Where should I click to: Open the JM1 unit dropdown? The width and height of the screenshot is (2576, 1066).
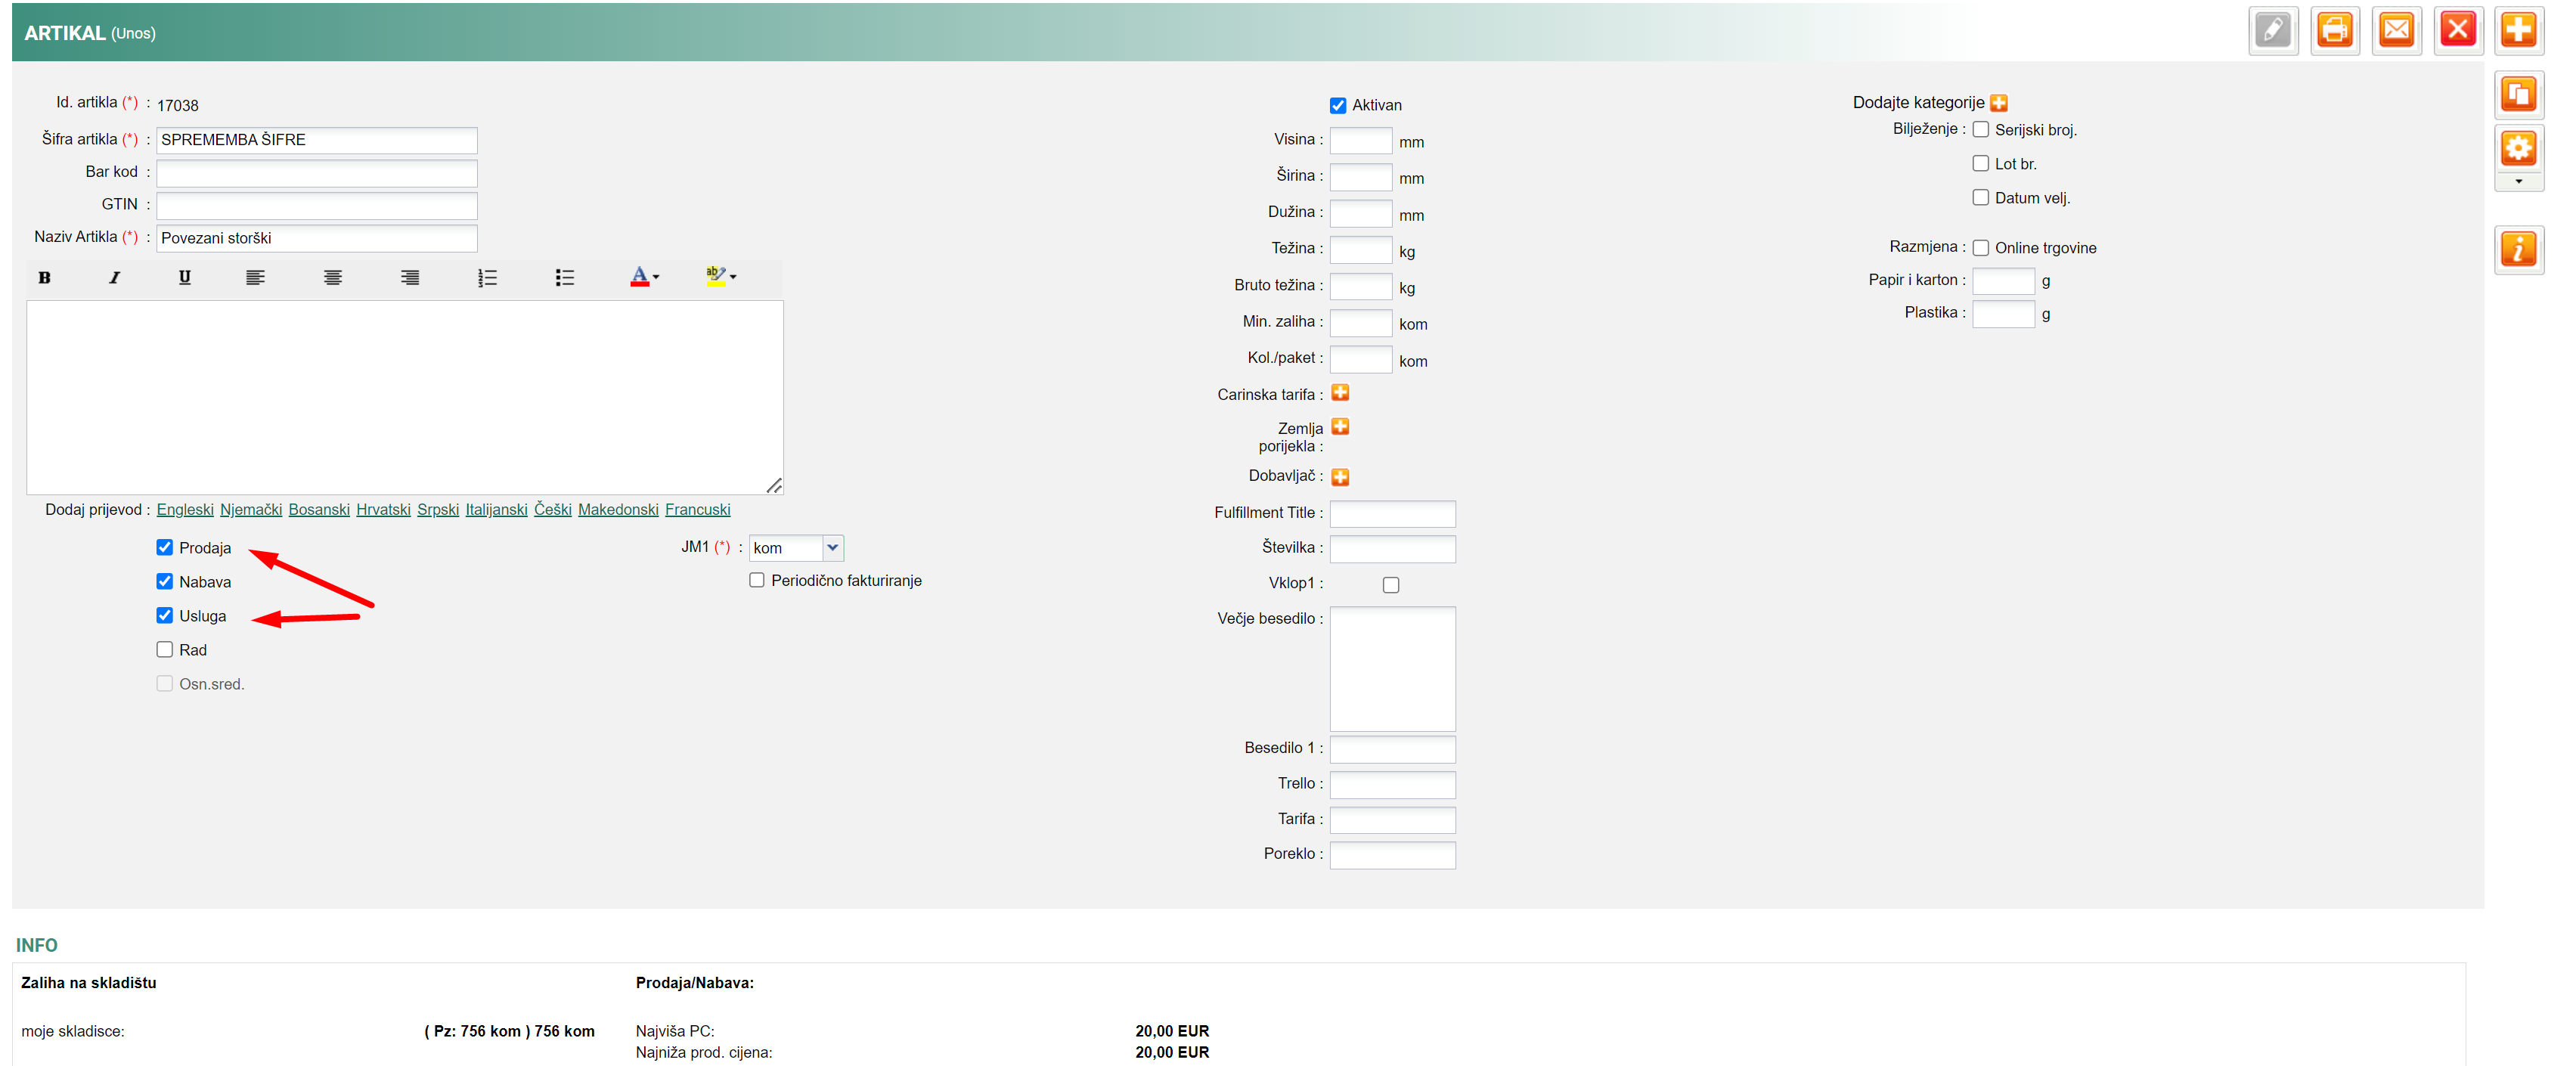pos(832,547)
